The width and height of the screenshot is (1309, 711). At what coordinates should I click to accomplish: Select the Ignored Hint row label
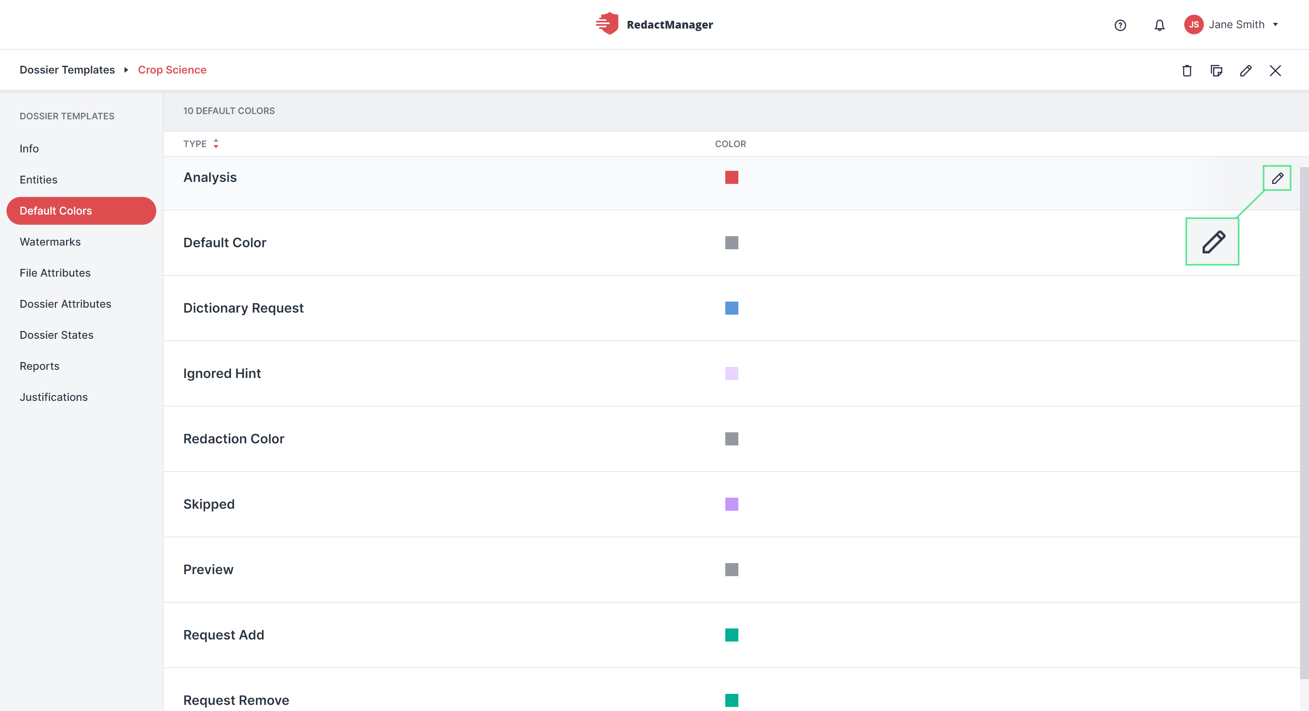pyautogui.click(x=222, y=373)
